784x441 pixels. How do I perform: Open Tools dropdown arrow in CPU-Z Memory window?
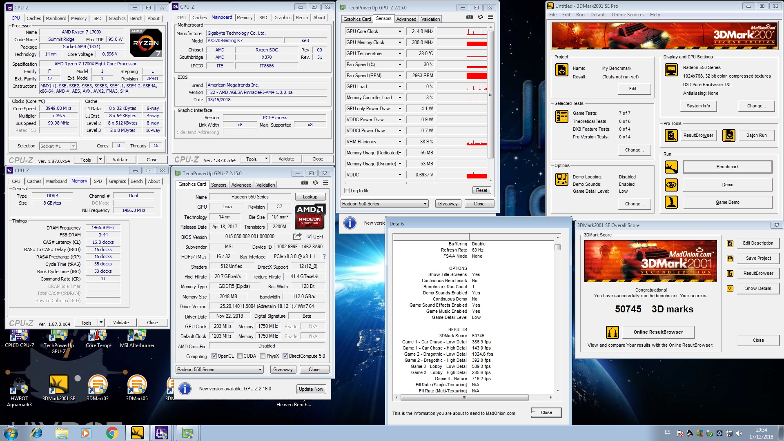coord(101,323)
